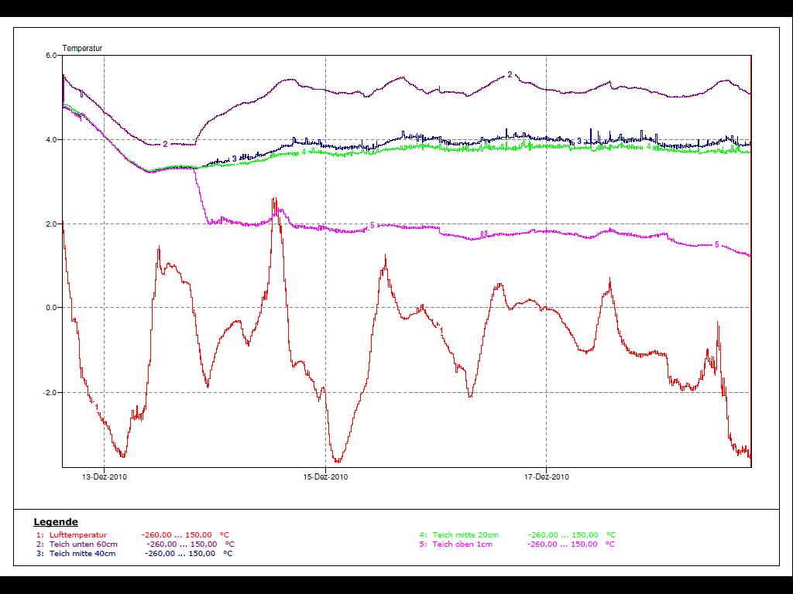
Task: Select the Lufttemperatur legend entry
Action: coord(78,534)
